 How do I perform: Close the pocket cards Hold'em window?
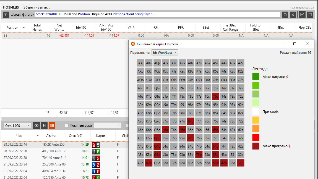pyautogui.click(x=307, y=44)
